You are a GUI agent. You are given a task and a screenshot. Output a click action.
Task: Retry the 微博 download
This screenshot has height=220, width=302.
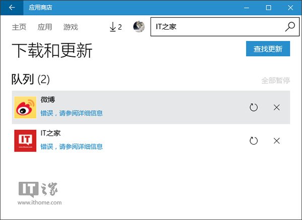(254, 107)
